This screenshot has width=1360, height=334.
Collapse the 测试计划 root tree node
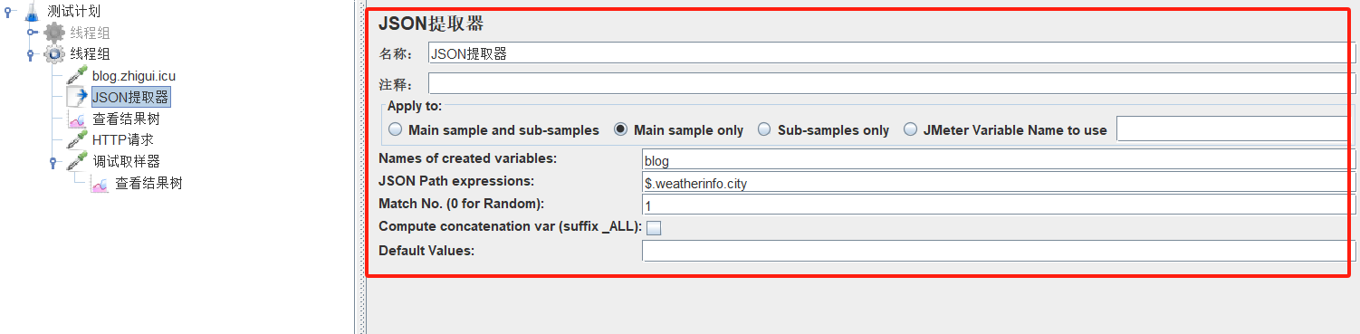pos(8,12)
